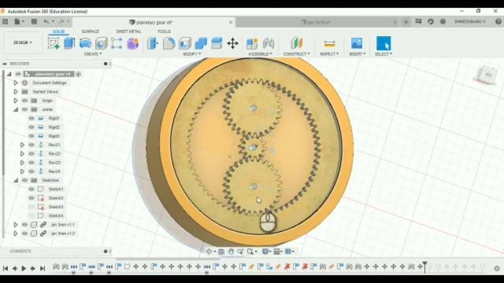Open the Help question mark icon
This screenshot has width=504, height=283.
pos(498,22)
